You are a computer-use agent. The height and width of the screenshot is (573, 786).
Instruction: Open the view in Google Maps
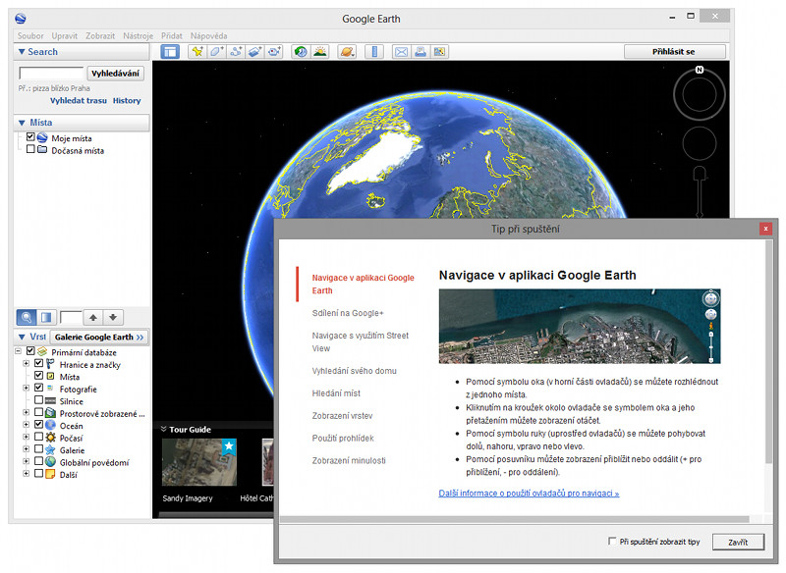(x=439, y=52)
